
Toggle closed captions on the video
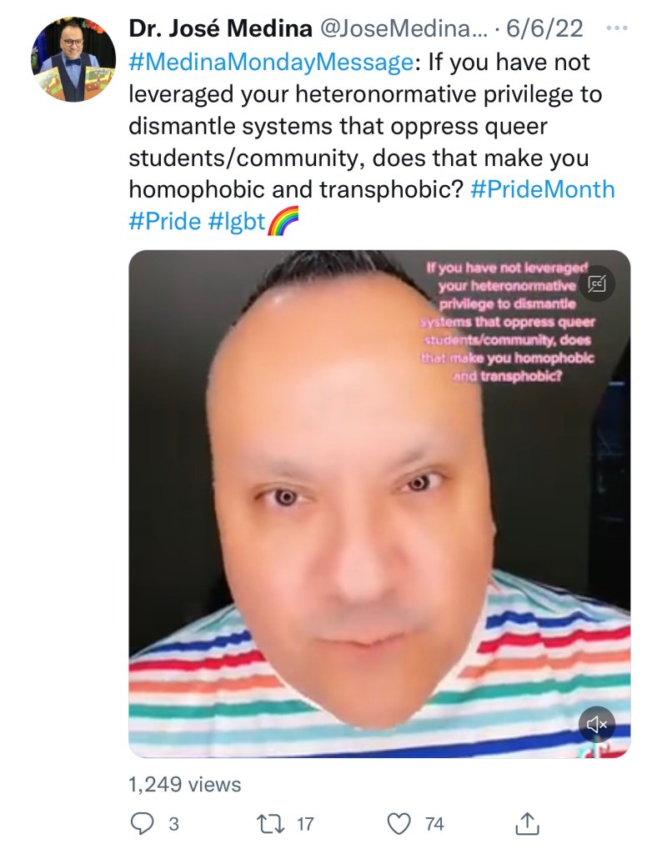point(597,284)
